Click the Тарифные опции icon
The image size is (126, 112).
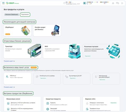click(87, 109)
